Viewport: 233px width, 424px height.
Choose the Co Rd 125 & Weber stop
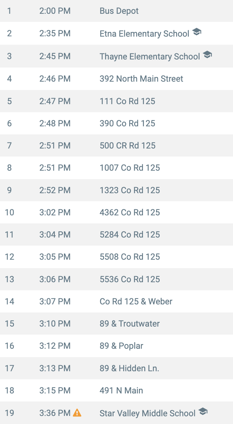pos(116,301)
